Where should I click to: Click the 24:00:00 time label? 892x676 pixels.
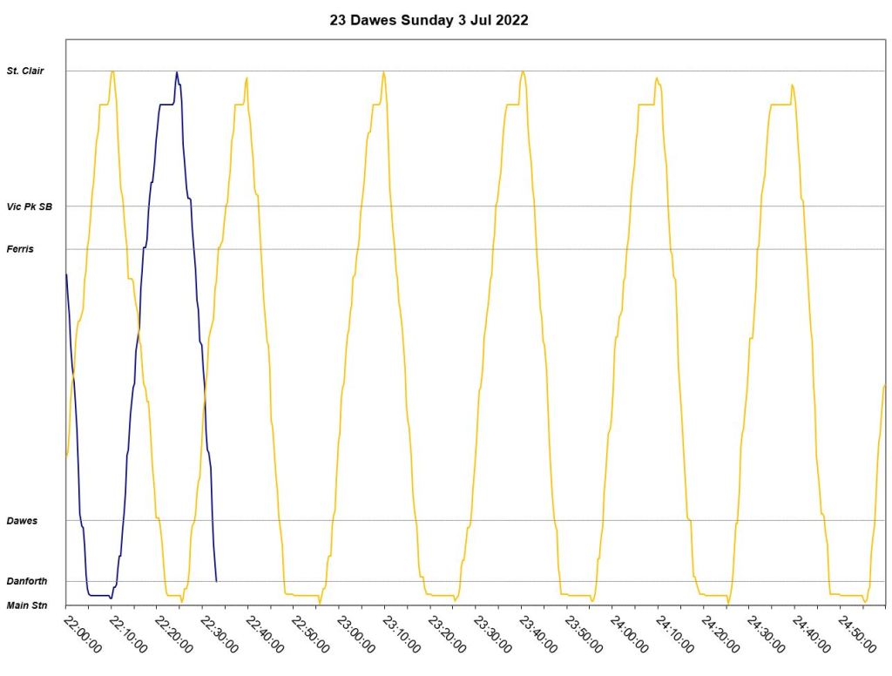pyautogui.click(x=631, y=635)
